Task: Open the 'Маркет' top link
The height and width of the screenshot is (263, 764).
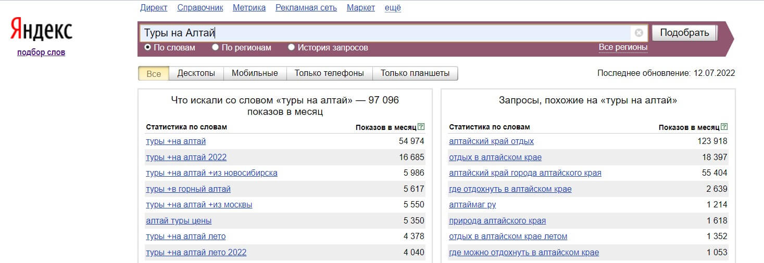Action: point(361,7)
